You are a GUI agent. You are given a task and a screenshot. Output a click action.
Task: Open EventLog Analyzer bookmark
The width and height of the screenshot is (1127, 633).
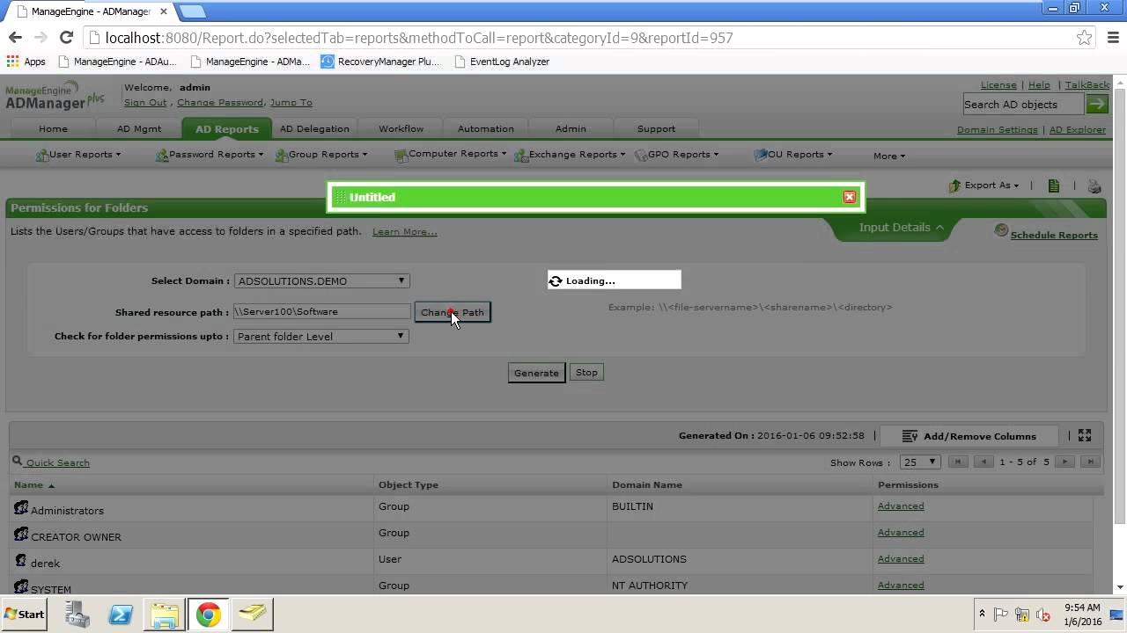(502, 62)
